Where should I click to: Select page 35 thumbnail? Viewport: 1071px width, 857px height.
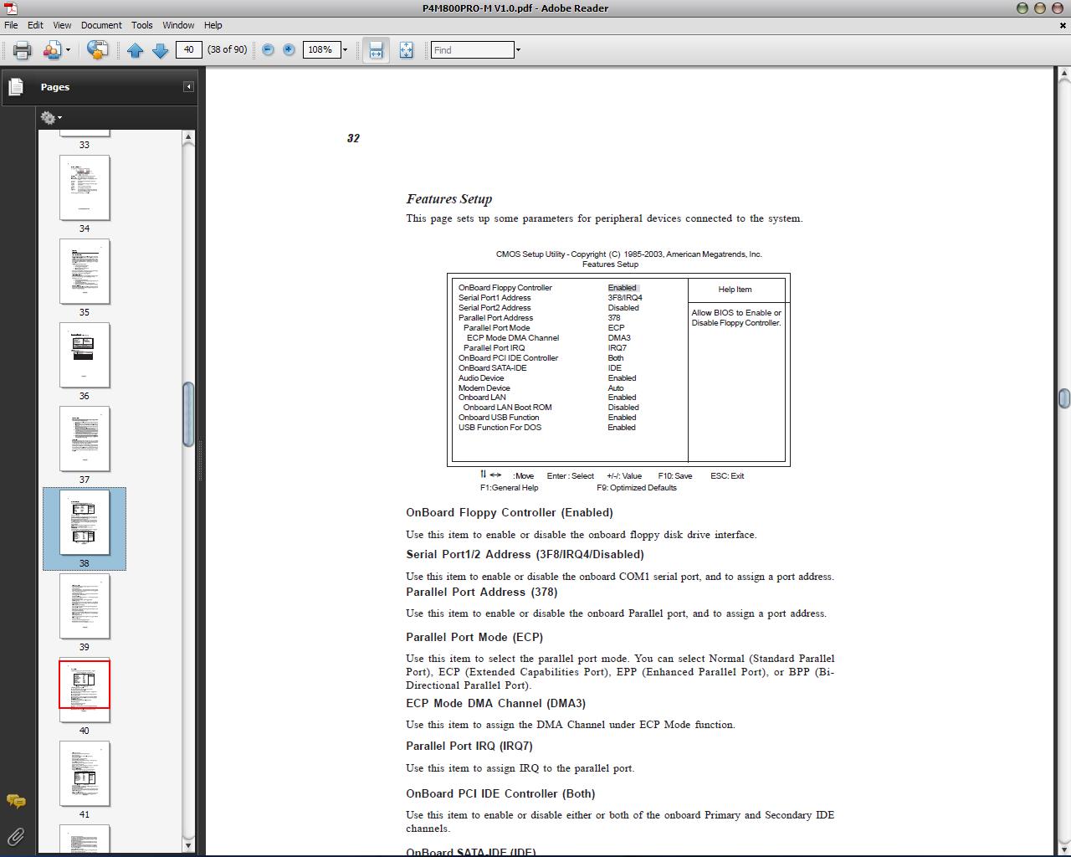(x=85, y=271)
